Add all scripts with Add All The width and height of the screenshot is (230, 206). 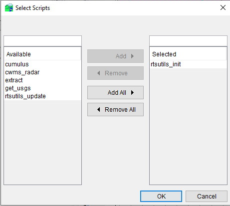tap(115, 93)
